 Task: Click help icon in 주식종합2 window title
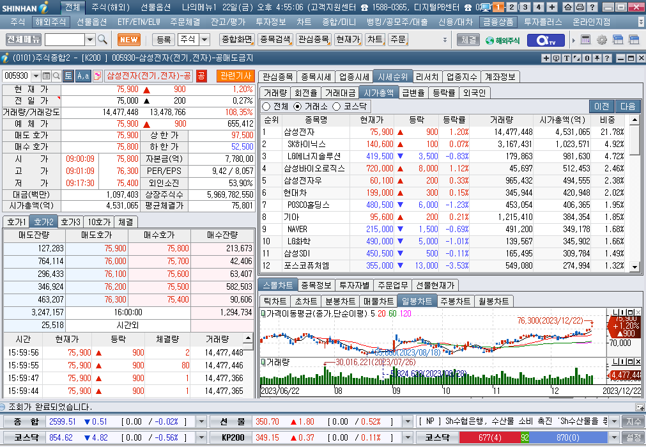[607, 58]
